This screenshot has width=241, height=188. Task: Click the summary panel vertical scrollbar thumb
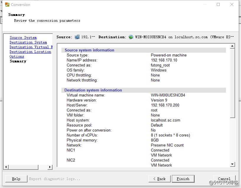(232, 83)
